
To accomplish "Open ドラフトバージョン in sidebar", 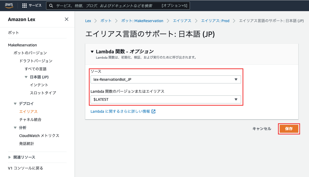I will [36, 61].
